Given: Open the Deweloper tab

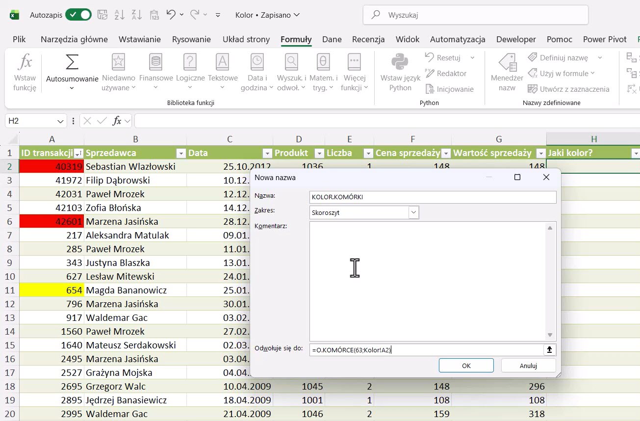Looking at the screenshot, I should (x=516, y=39).
